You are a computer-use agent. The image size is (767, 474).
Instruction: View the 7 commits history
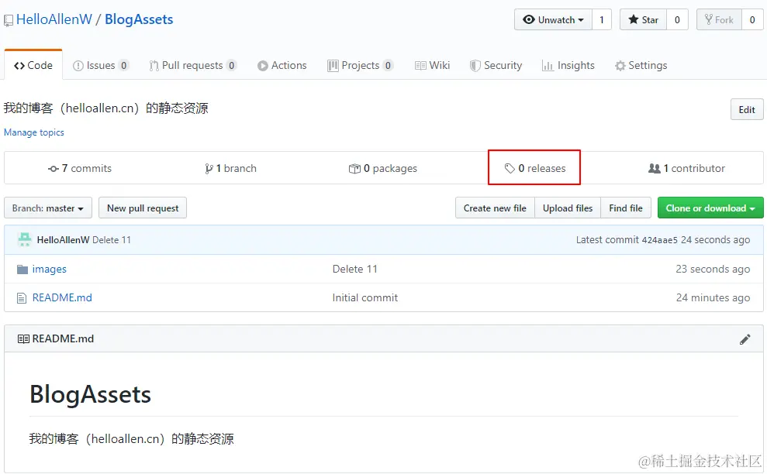click(80, 168)
